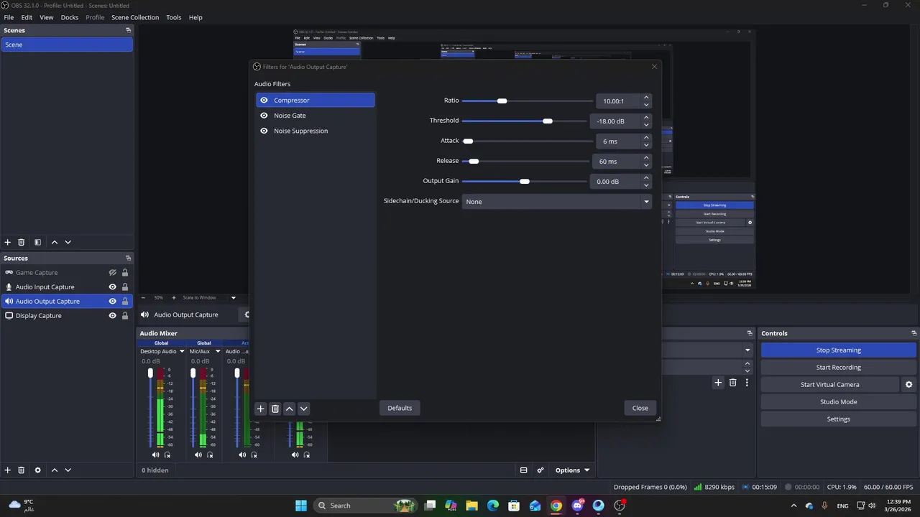Move source down in Sources toolbar

tap(68, 470)
